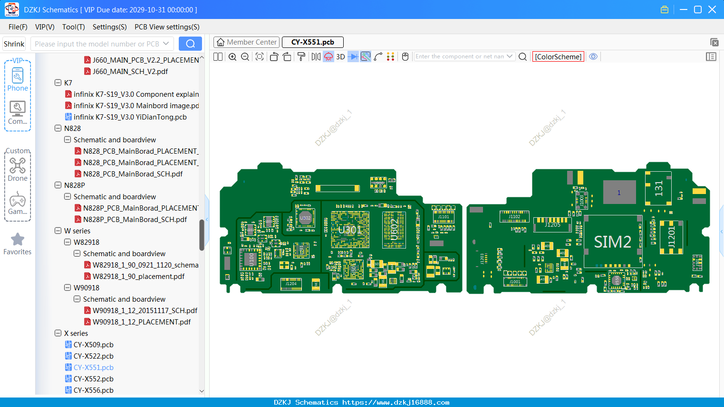This screenshot has width=724, height=407.
Task: Click the yellow toolbox icon in title bar
Action: click(665, 9)
